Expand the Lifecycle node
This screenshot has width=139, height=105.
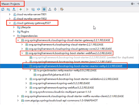point(14,27)
